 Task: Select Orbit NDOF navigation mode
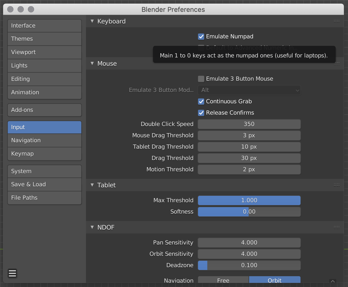(x=275, y=280)
